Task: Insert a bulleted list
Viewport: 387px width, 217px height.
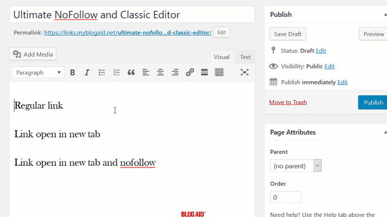Action: (x=102, y=72)
